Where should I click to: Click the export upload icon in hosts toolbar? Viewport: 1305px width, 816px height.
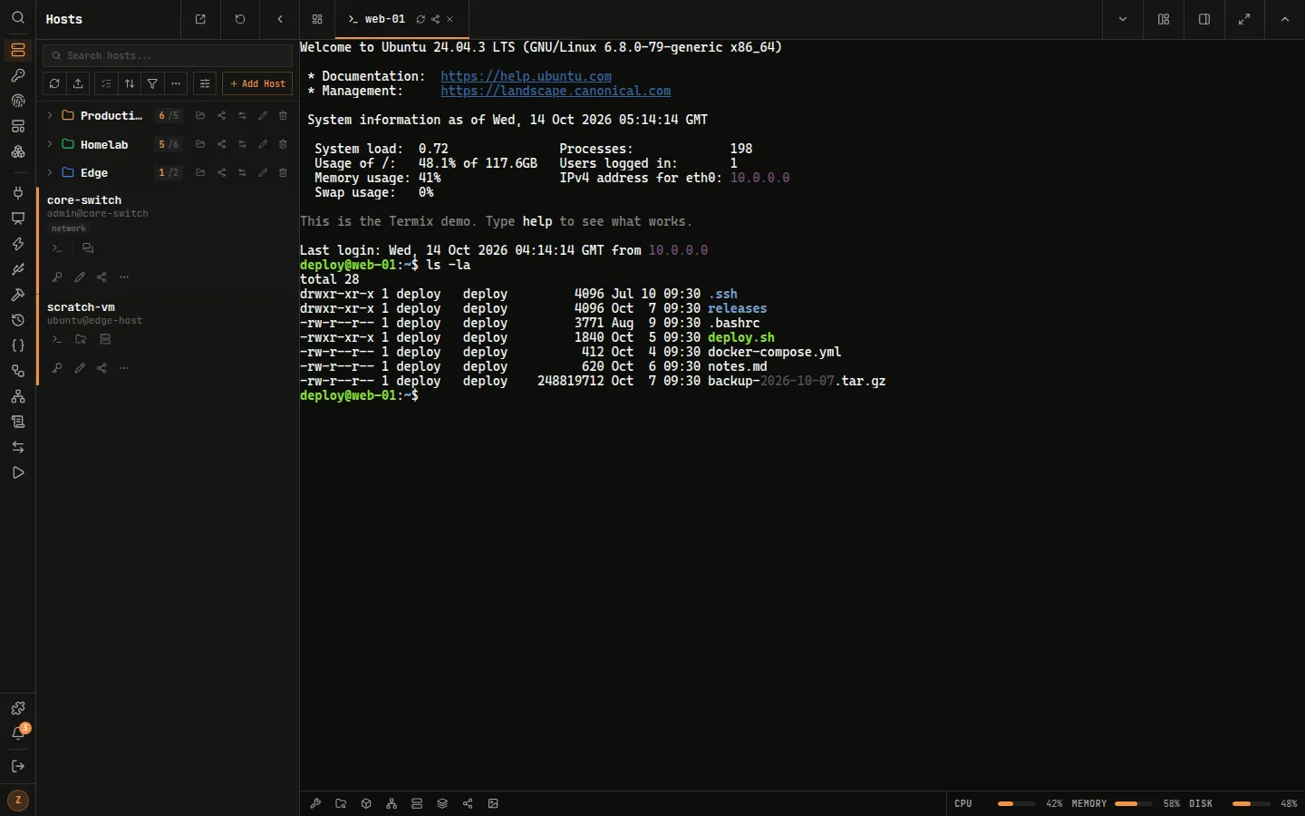click(x=78, y=83)
